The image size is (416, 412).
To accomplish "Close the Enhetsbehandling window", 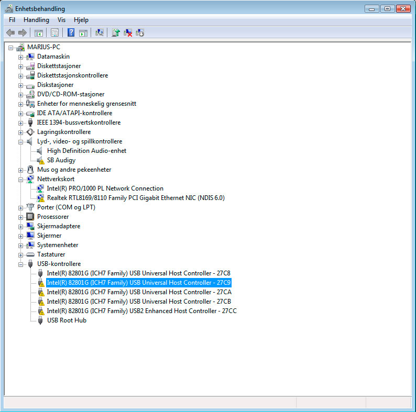I will (x=403, y=9).
